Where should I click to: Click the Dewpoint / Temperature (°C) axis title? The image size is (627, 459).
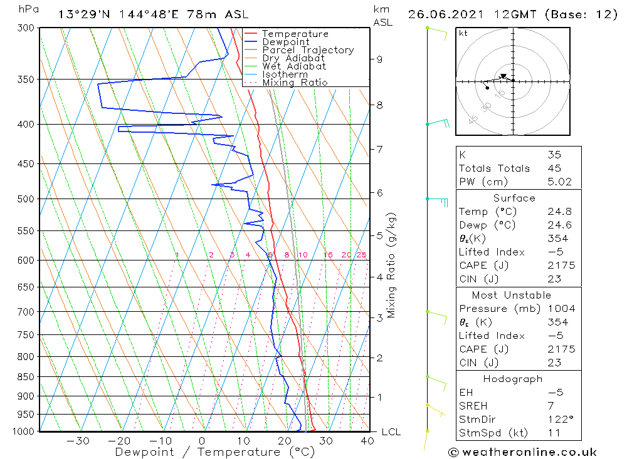pos(214,452)
